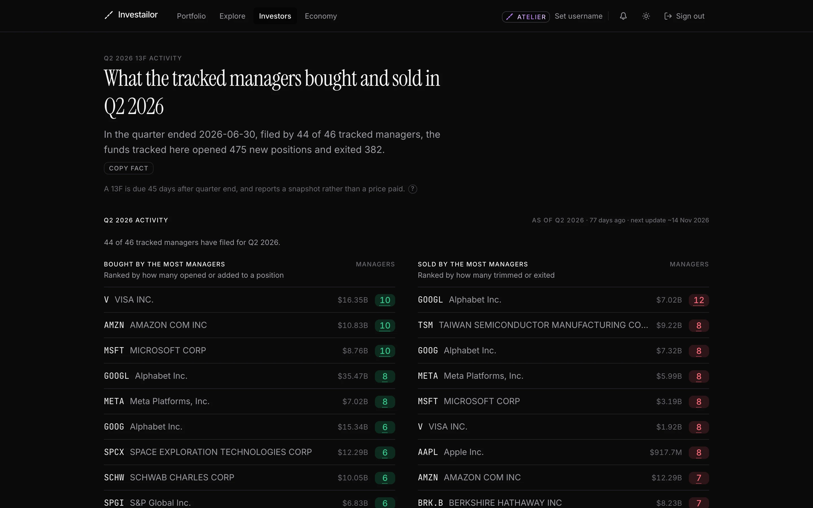This screenshot has width=813, height=508.
Task: Open VISA INC. in sold list
Action: point(563,427)
